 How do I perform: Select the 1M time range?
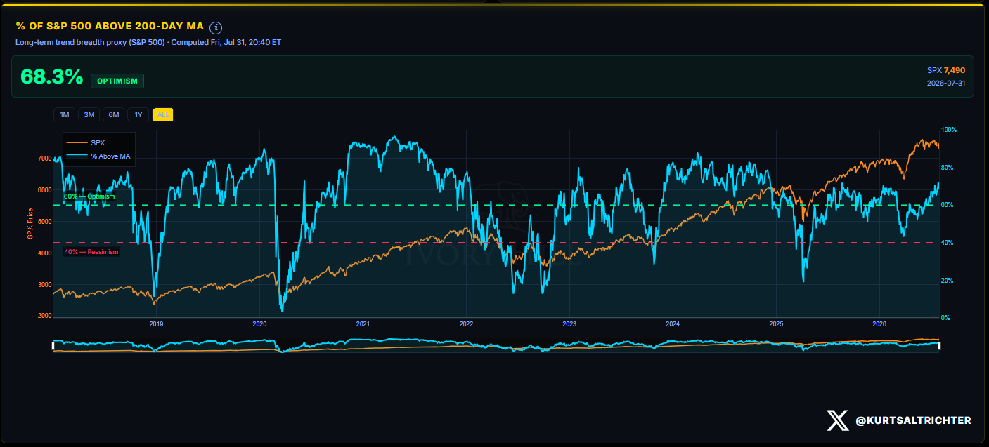coord(64,114)
